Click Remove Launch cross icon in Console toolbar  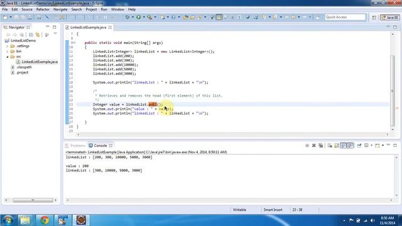[x=314, y=146]
